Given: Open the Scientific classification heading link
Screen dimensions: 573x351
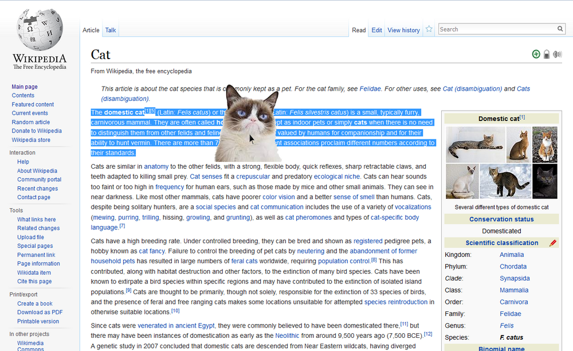Looking at the screenshot, I should (x=502, y=243).
